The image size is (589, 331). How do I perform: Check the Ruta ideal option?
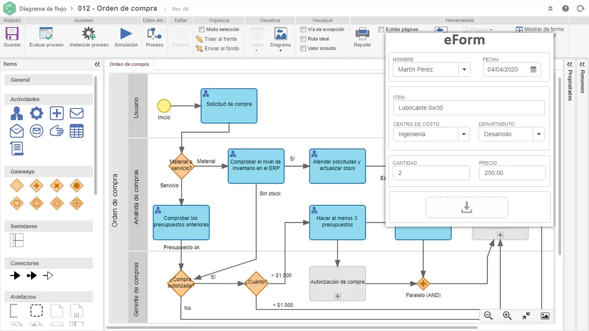point(303,39)
